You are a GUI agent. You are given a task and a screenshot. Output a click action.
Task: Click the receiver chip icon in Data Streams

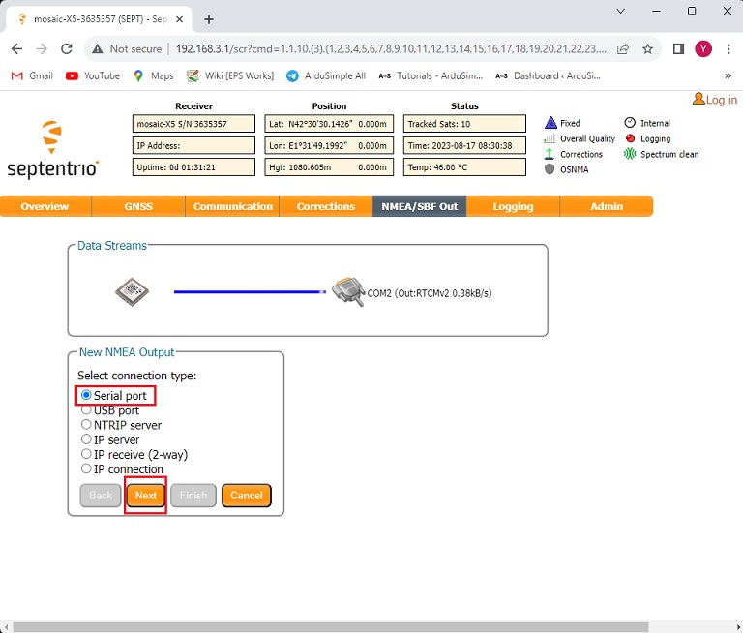click(x=132, y=291)
